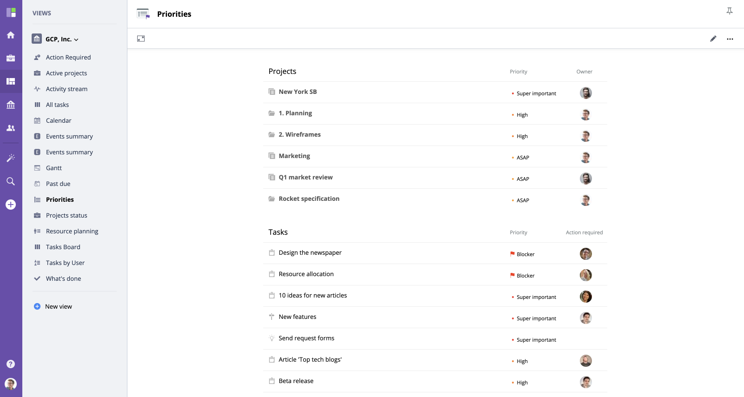Click the owner avatar for New York SB
The height and width of the screenshot is (397, 744).
pyautogui.click(x=586, y=93)
